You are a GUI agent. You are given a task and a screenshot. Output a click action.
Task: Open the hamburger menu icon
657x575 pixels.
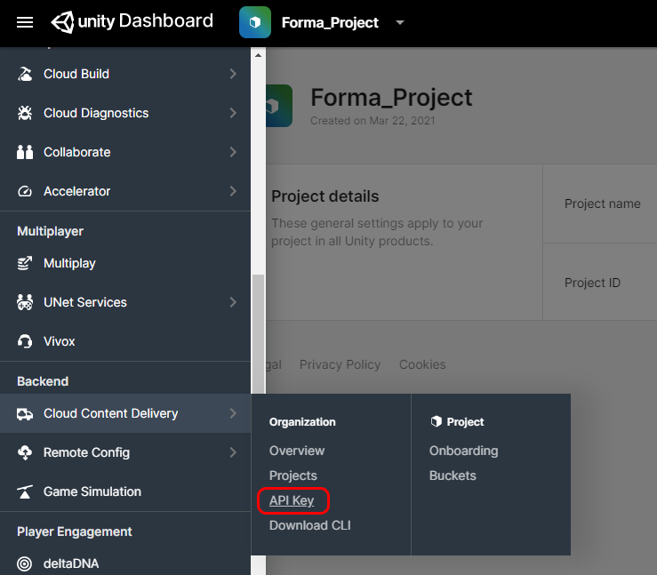click(25, 22)
